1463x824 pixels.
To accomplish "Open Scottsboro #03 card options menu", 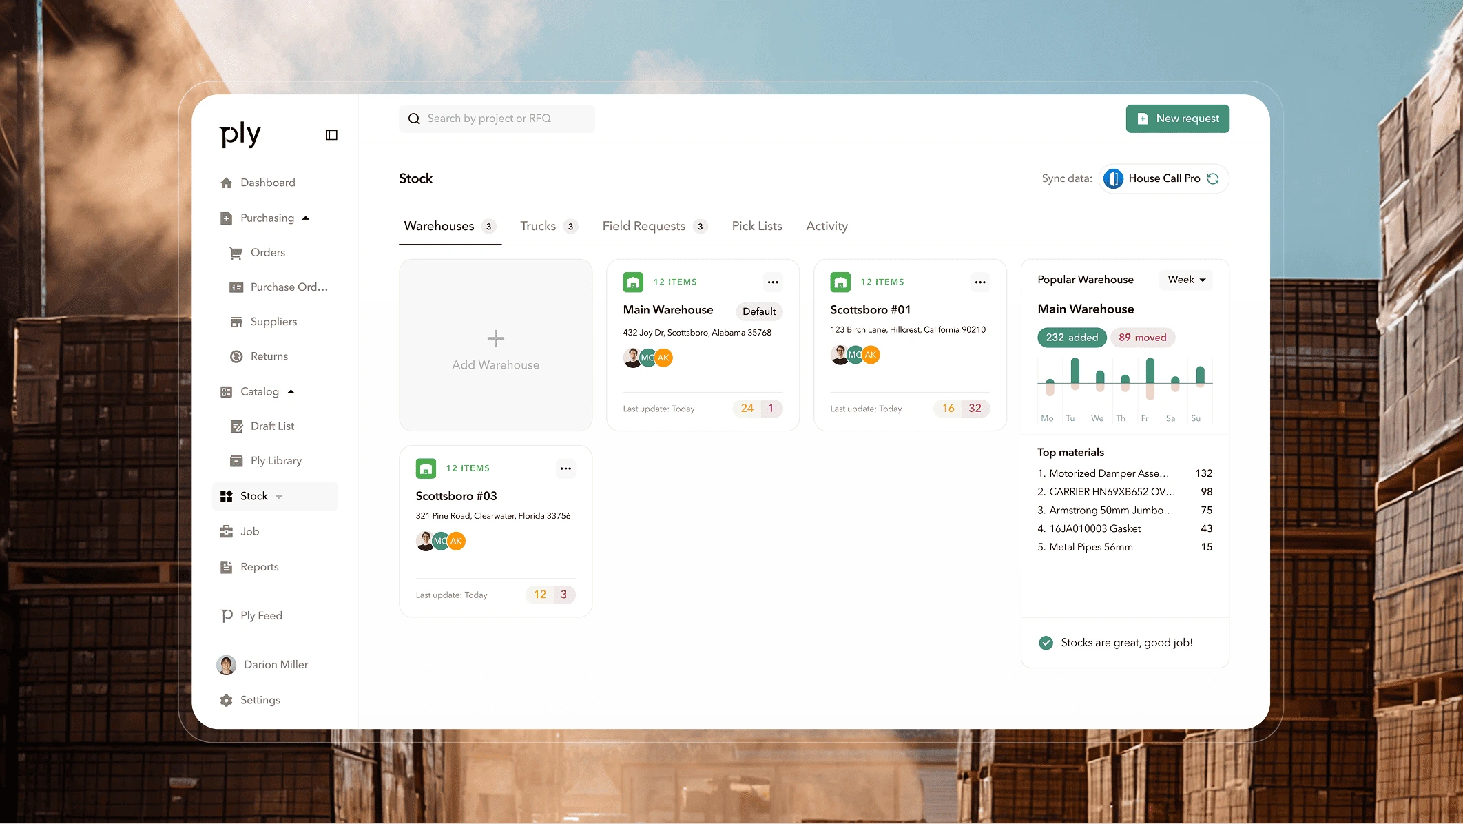I will (566, 468).
